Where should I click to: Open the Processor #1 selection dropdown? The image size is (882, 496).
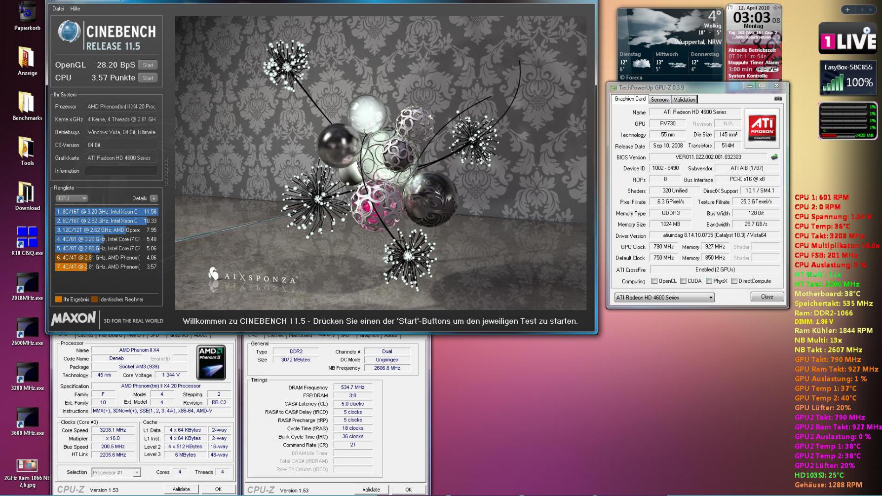pyautogui.click(x=116, y=472)
